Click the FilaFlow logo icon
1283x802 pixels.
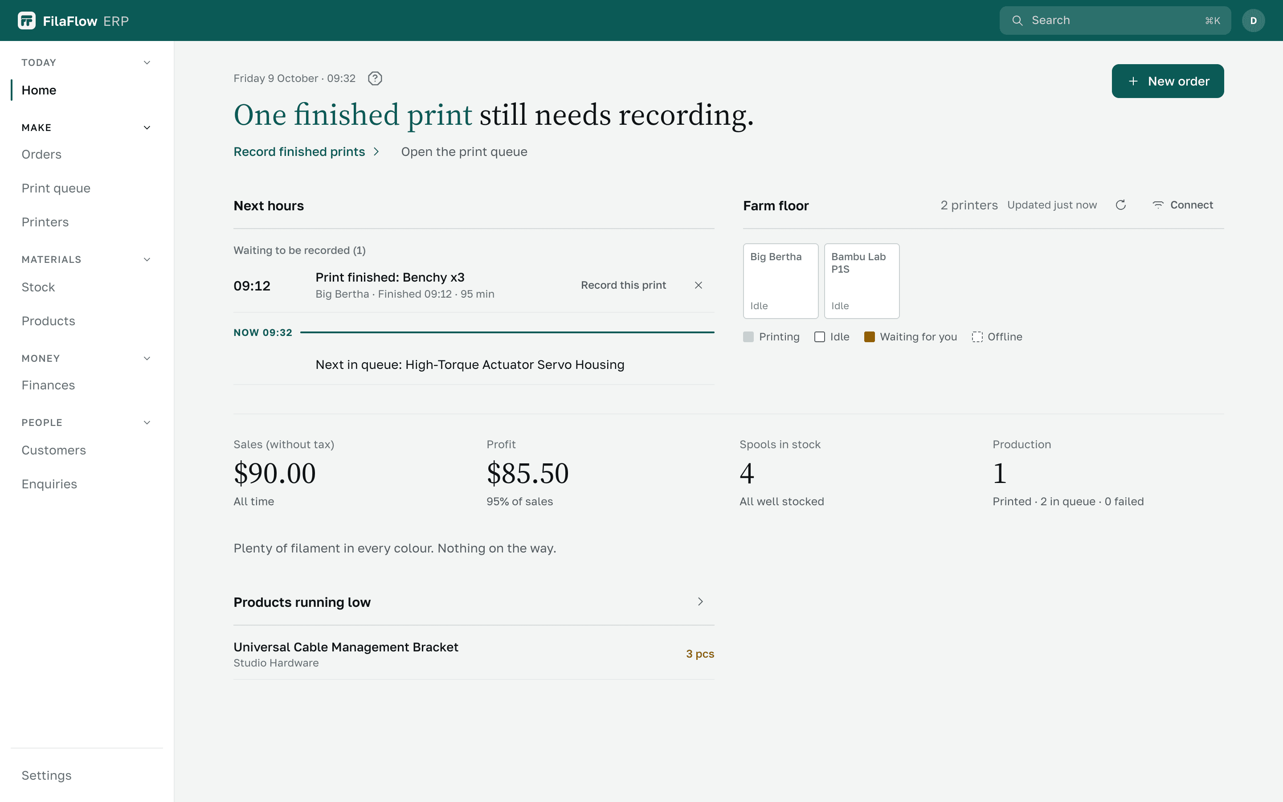click(x=27, y=20)
